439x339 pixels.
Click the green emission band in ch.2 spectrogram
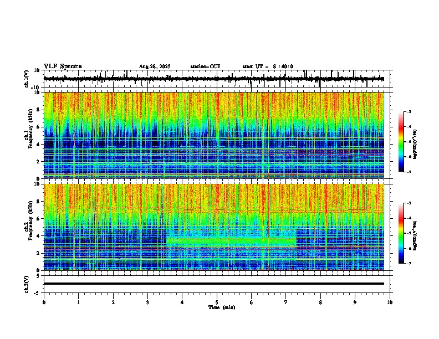pyautogui.click(x=231, y=242)
